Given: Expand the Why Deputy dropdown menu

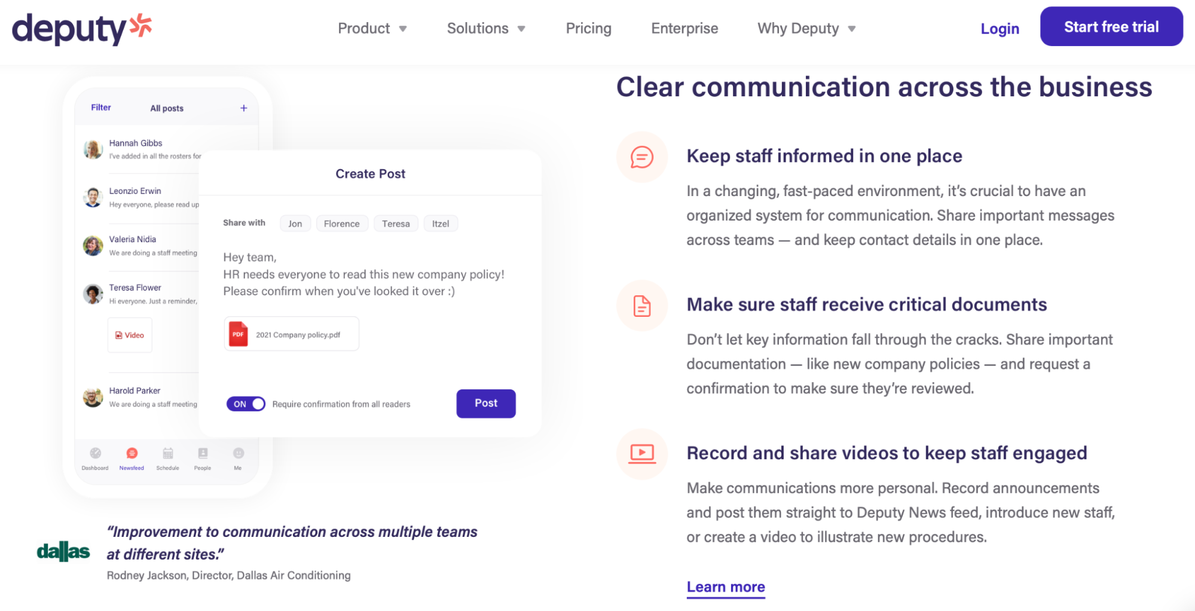Looking at the screenshot, I should coord(806,28).
